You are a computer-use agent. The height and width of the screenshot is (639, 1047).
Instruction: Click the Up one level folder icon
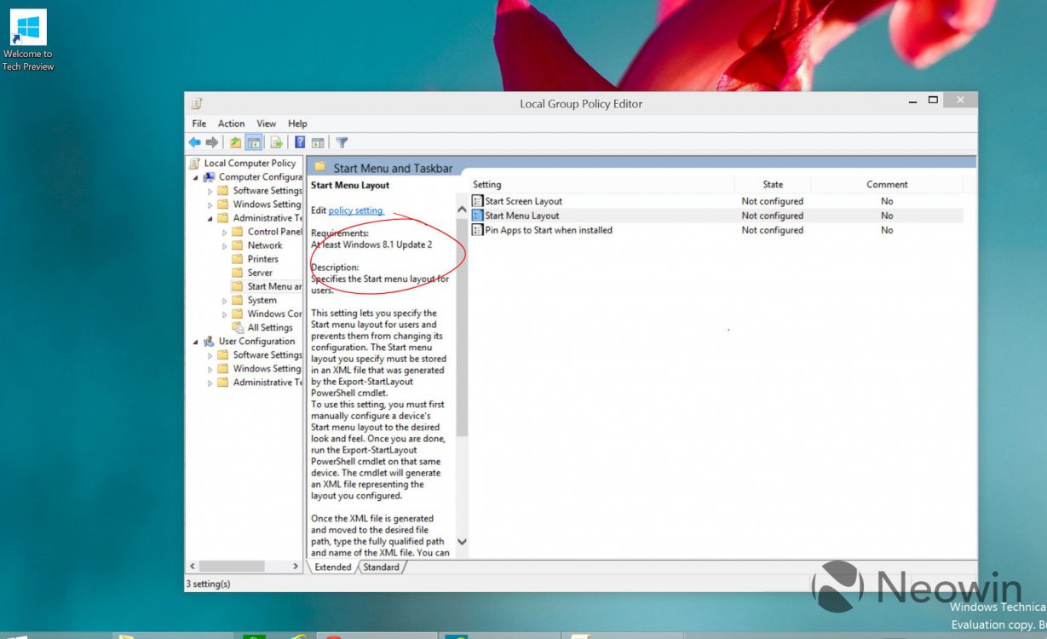[x=235, y=143]
